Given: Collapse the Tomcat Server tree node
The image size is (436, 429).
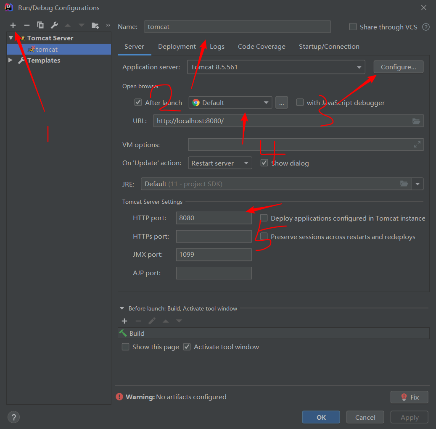Looking at the screenshot, I should pyautogui.click(x=11, y=38).
